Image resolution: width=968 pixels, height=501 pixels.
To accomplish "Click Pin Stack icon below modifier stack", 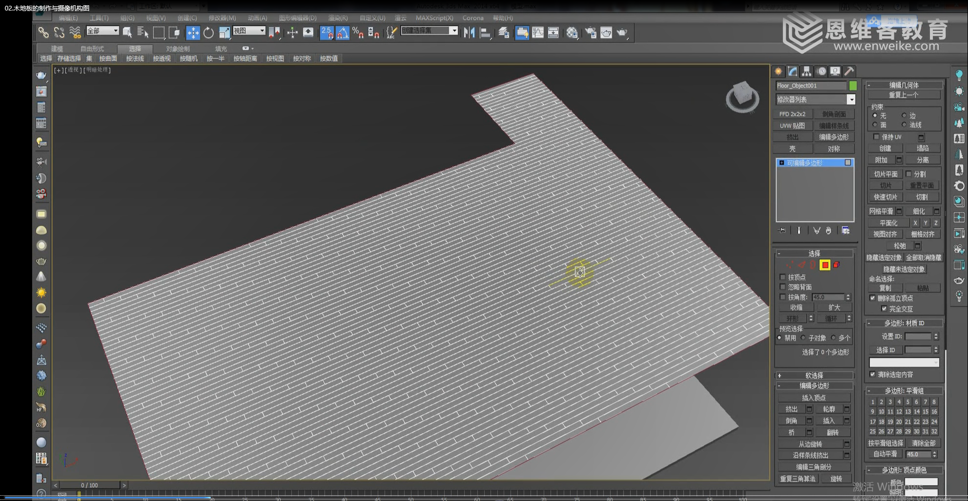I will pos(782,231).
